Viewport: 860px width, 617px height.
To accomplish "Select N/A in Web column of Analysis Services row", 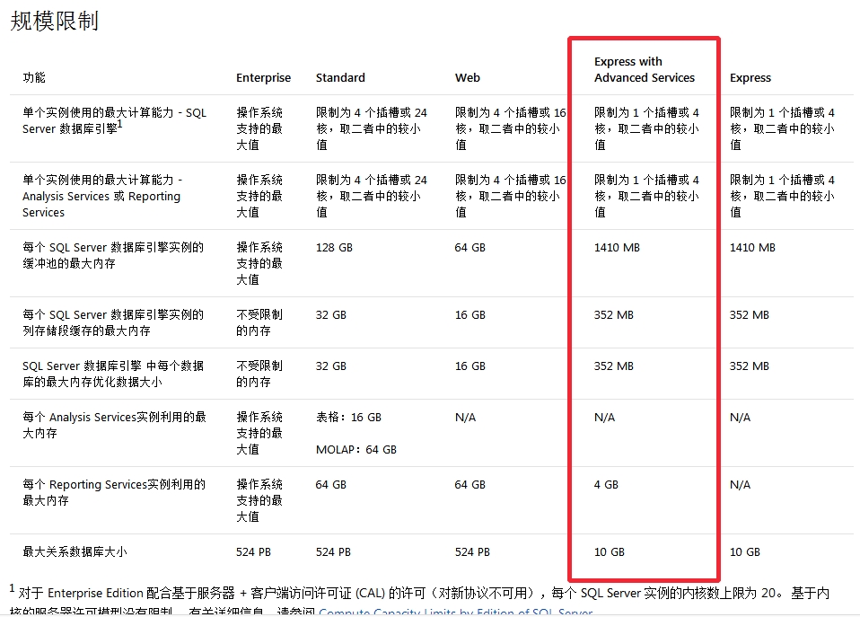I will click(465, 418).
